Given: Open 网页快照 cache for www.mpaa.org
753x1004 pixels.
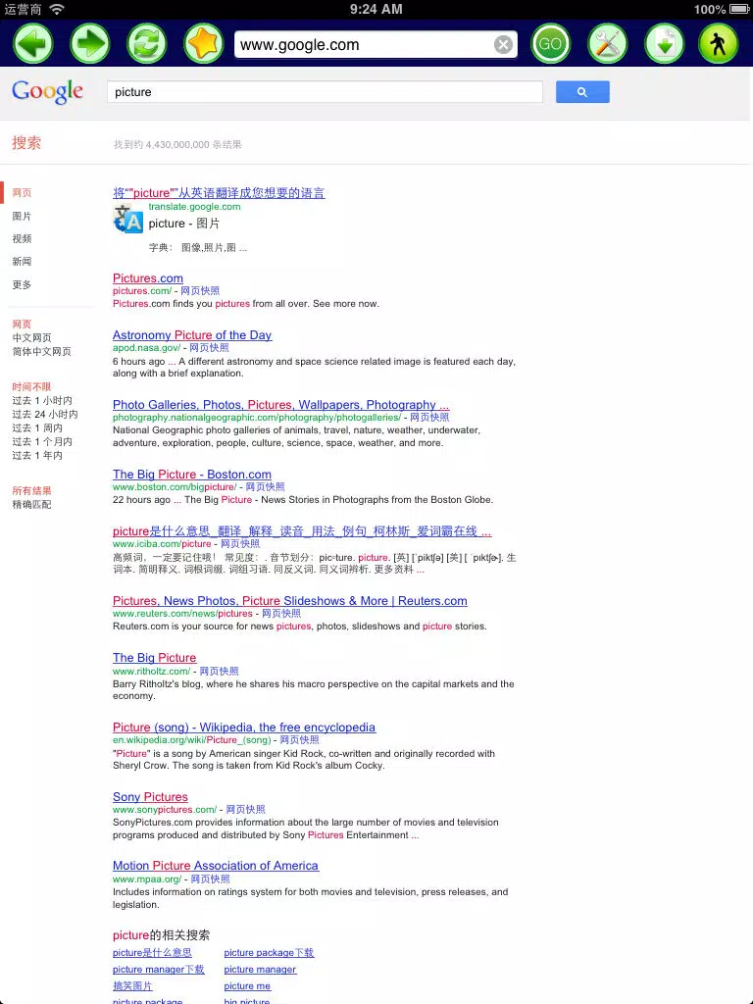Looking at the screenshot, I should [210, 879].
